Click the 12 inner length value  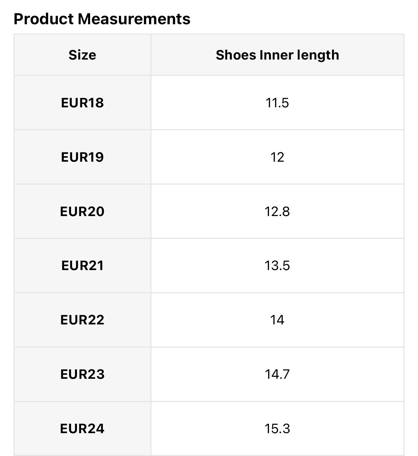277,157
